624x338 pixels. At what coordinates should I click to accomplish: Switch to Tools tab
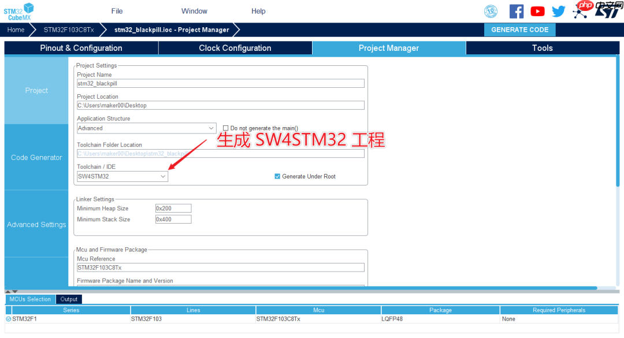pyautogui.click(x=543, y=48)
